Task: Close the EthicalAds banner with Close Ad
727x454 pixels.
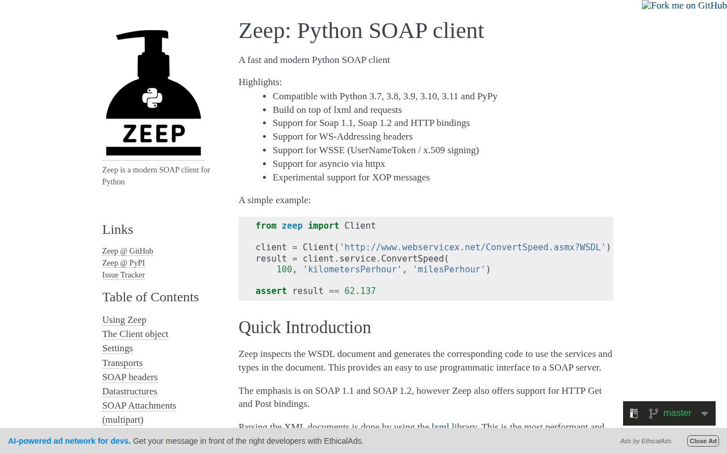Action: [x=703, y=441]
